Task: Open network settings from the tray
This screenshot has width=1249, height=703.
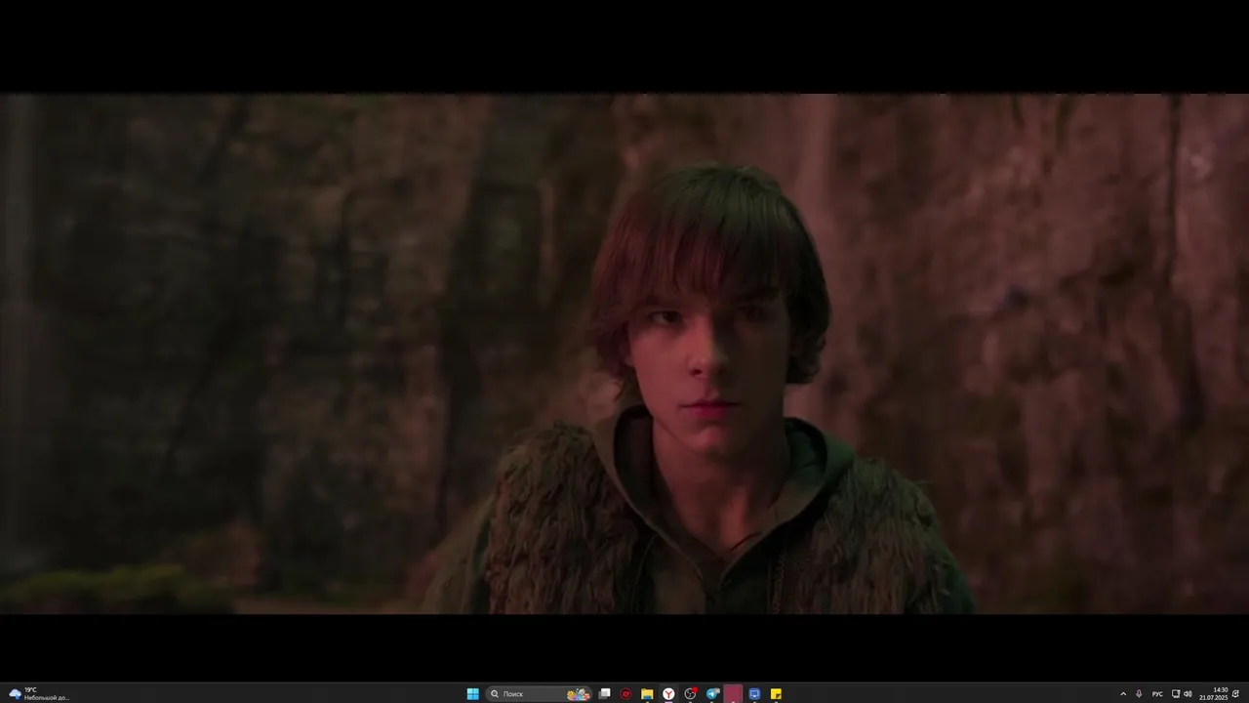Action: click(x=1176, y=694)
